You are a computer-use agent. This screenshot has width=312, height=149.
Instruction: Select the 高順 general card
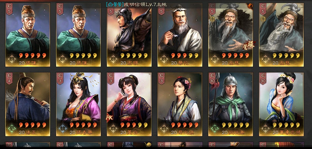tap(129, 35)
